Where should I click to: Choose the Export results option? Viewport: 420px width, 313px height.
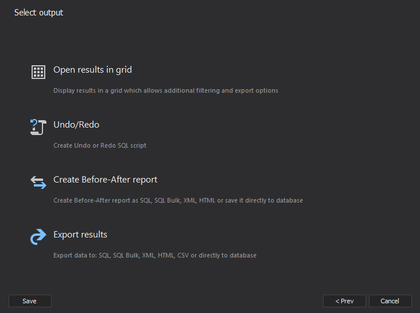click(80, 235)
